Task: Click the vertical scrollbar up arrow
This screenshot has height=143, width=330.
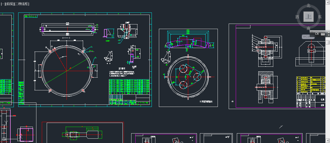Action: click(x=328, y=2)
